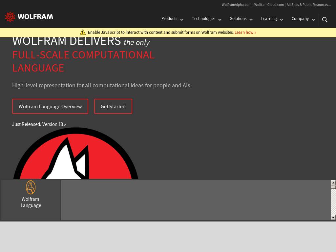
Task: Expand the Learning chevron arrow
Action: click(x=282, y=20)
